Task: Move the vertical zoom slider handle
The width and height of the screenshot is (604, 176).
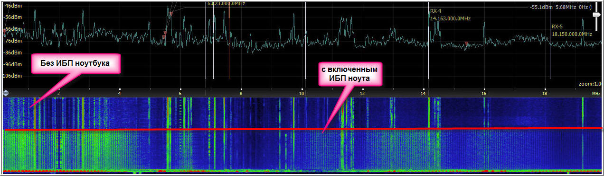Action: point(596,15)
